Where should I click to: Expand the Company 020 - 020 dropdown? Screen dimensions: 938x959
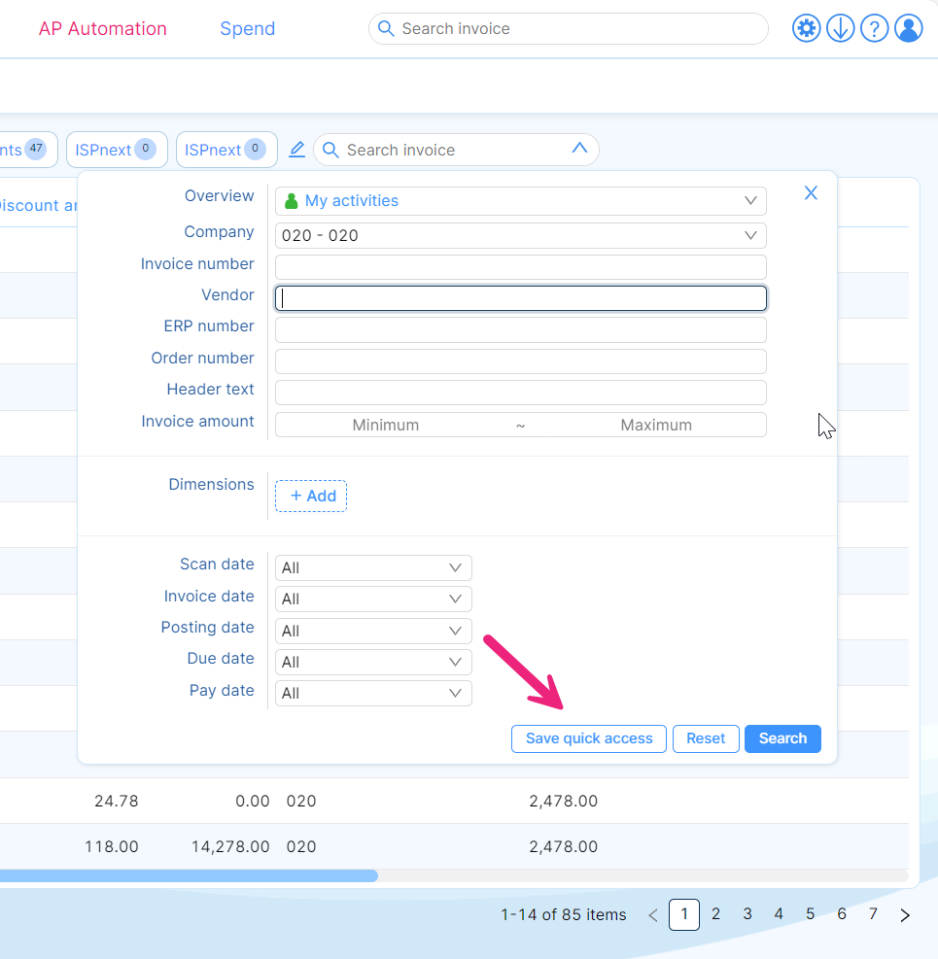point(521,235)
